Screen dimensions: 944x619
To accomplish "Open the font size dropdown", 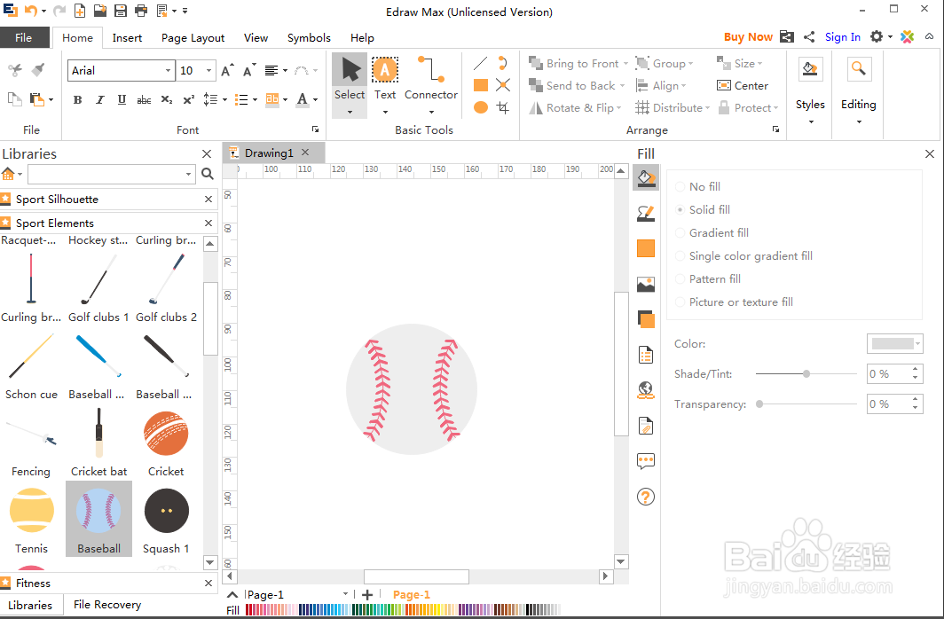I will [x=208, y=70].
